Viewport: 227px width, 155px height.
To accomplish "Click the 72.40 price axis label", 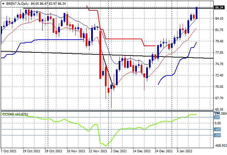I will click(x=219, y=75).
